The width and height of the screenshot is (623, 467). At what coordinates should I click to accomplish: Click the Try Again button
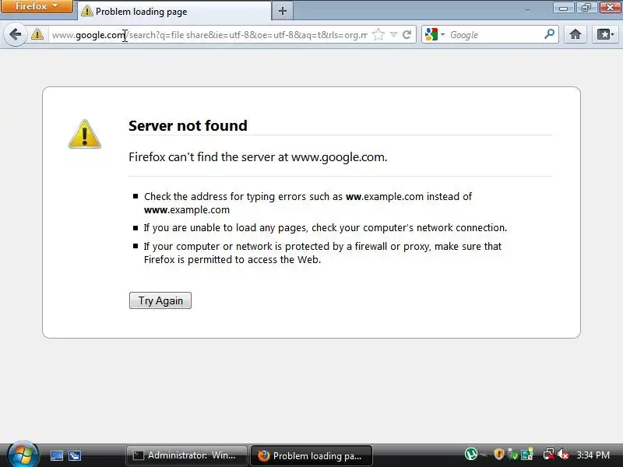coord(160,300)
